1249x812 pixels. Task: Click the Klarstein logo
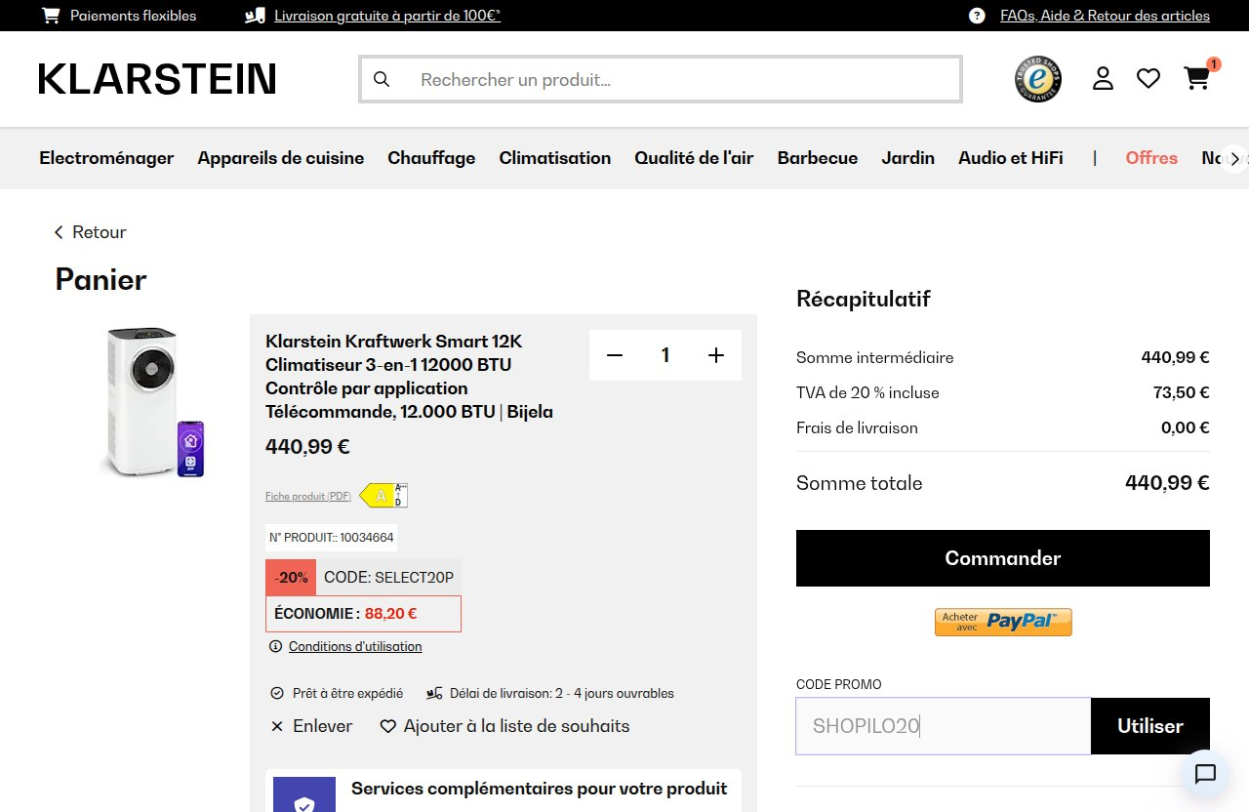coord(157,79)
